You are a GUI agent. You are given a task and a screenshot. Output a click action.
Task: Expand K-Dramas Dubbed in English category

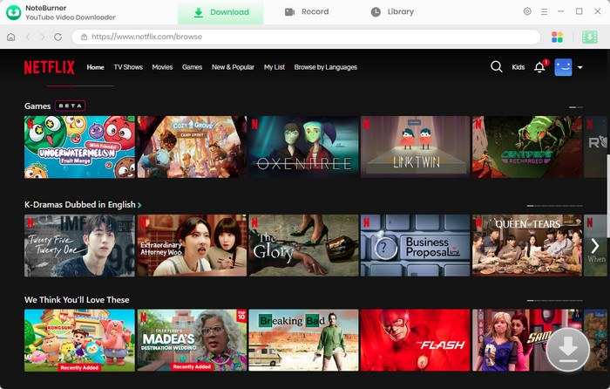coord(139,205)
